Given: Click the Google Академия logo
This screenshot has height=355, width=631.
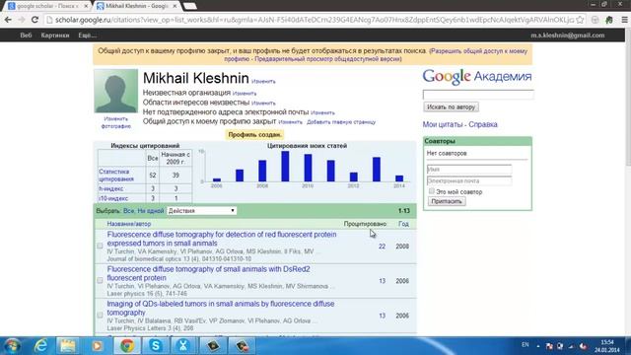Looking at the screenshot, I should click(x=477, y=77).
